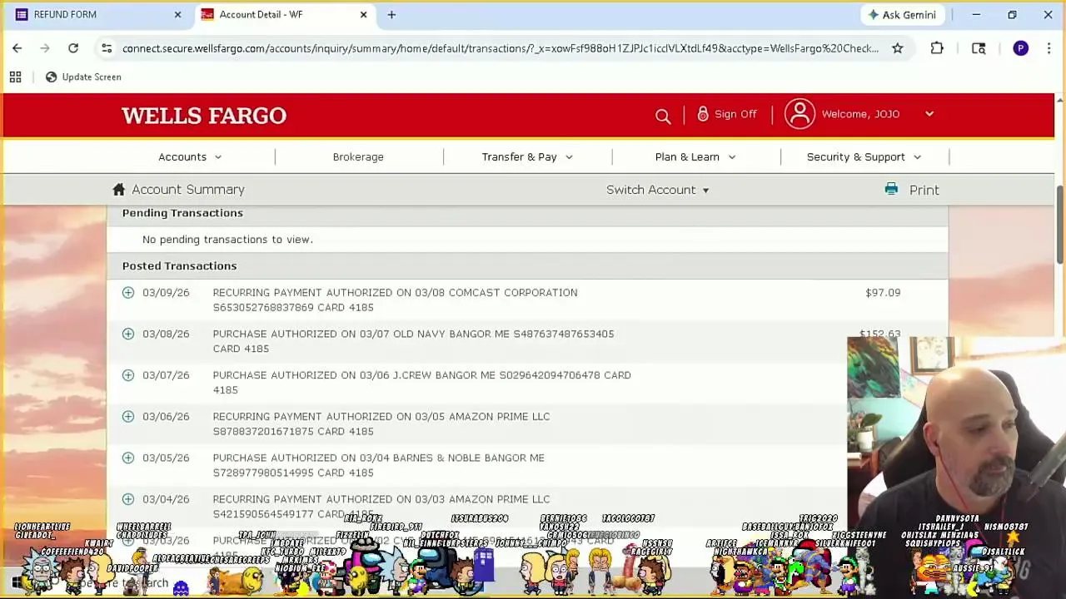
Task: Click the Update Screen bookmark
Action: 83,77
